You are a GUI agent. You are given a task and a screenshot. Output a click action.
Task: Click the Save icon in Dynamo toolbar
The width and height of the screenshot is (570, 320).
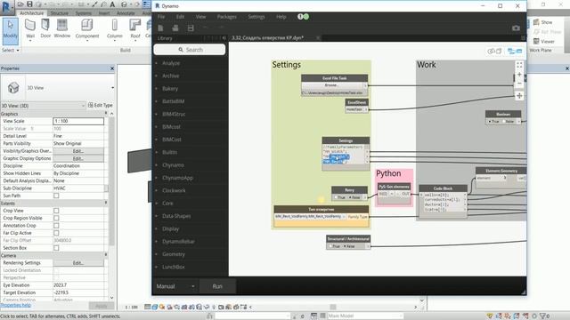(191, 28)
